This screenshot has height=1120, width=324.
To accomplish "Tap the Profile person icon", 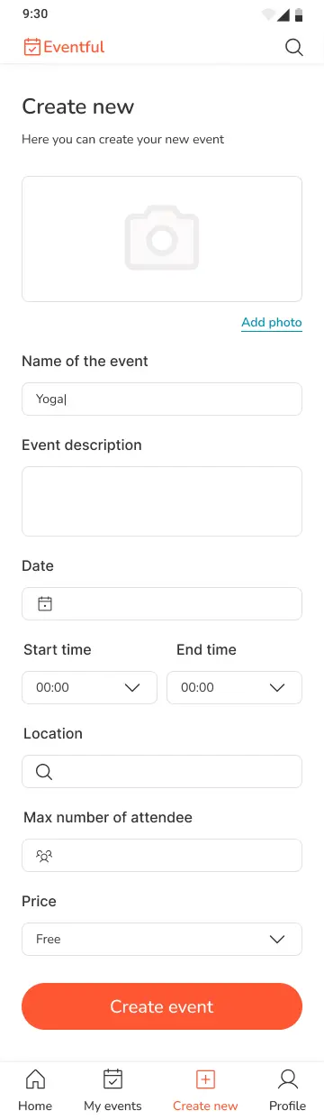I will point(288,1079).
